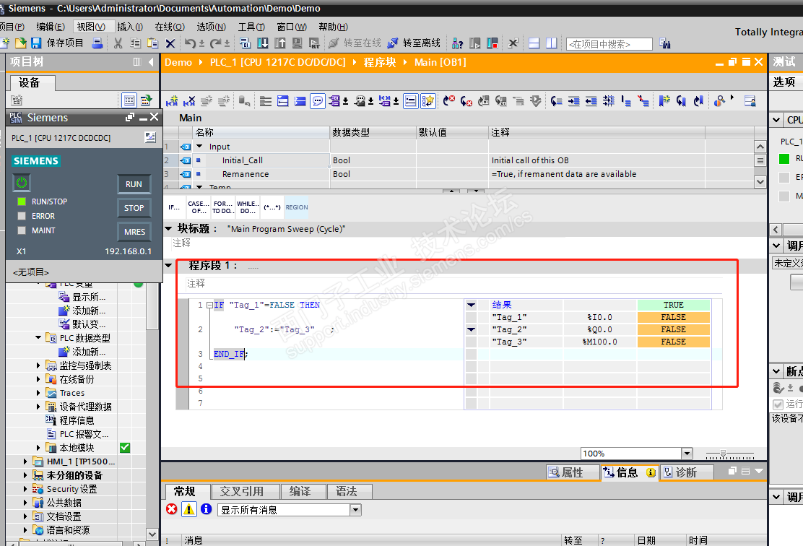Expand the Traces tree node

[39, 393]
